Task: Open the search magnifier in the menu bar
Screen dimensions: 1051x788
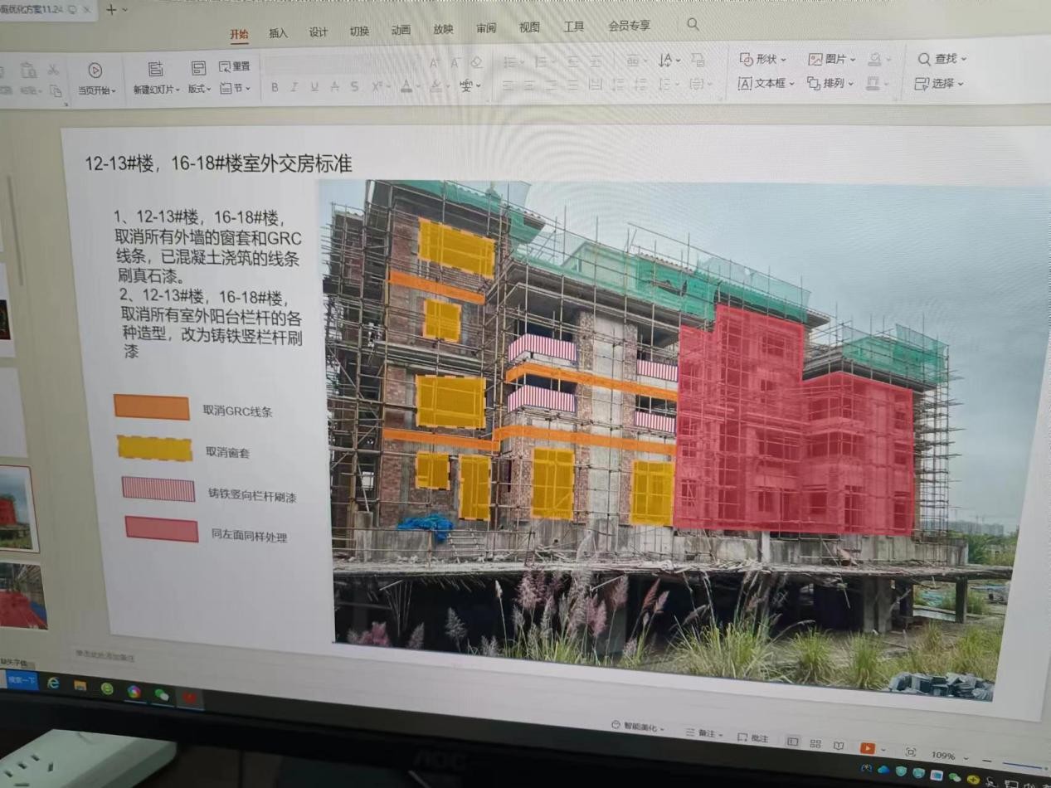Action: coord(693,25)
